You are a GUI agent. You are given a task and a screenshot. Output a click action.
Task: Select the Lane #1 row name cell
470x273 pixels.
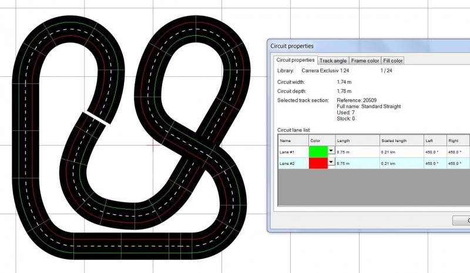click(293, 151)
